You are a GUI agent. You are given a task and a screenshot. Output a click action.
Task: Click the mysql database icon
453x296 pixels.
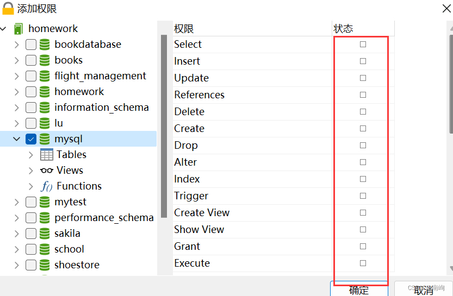(x=45, y=139)
